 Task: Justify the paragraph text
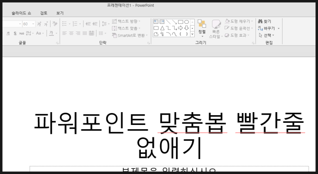(85, 33)
